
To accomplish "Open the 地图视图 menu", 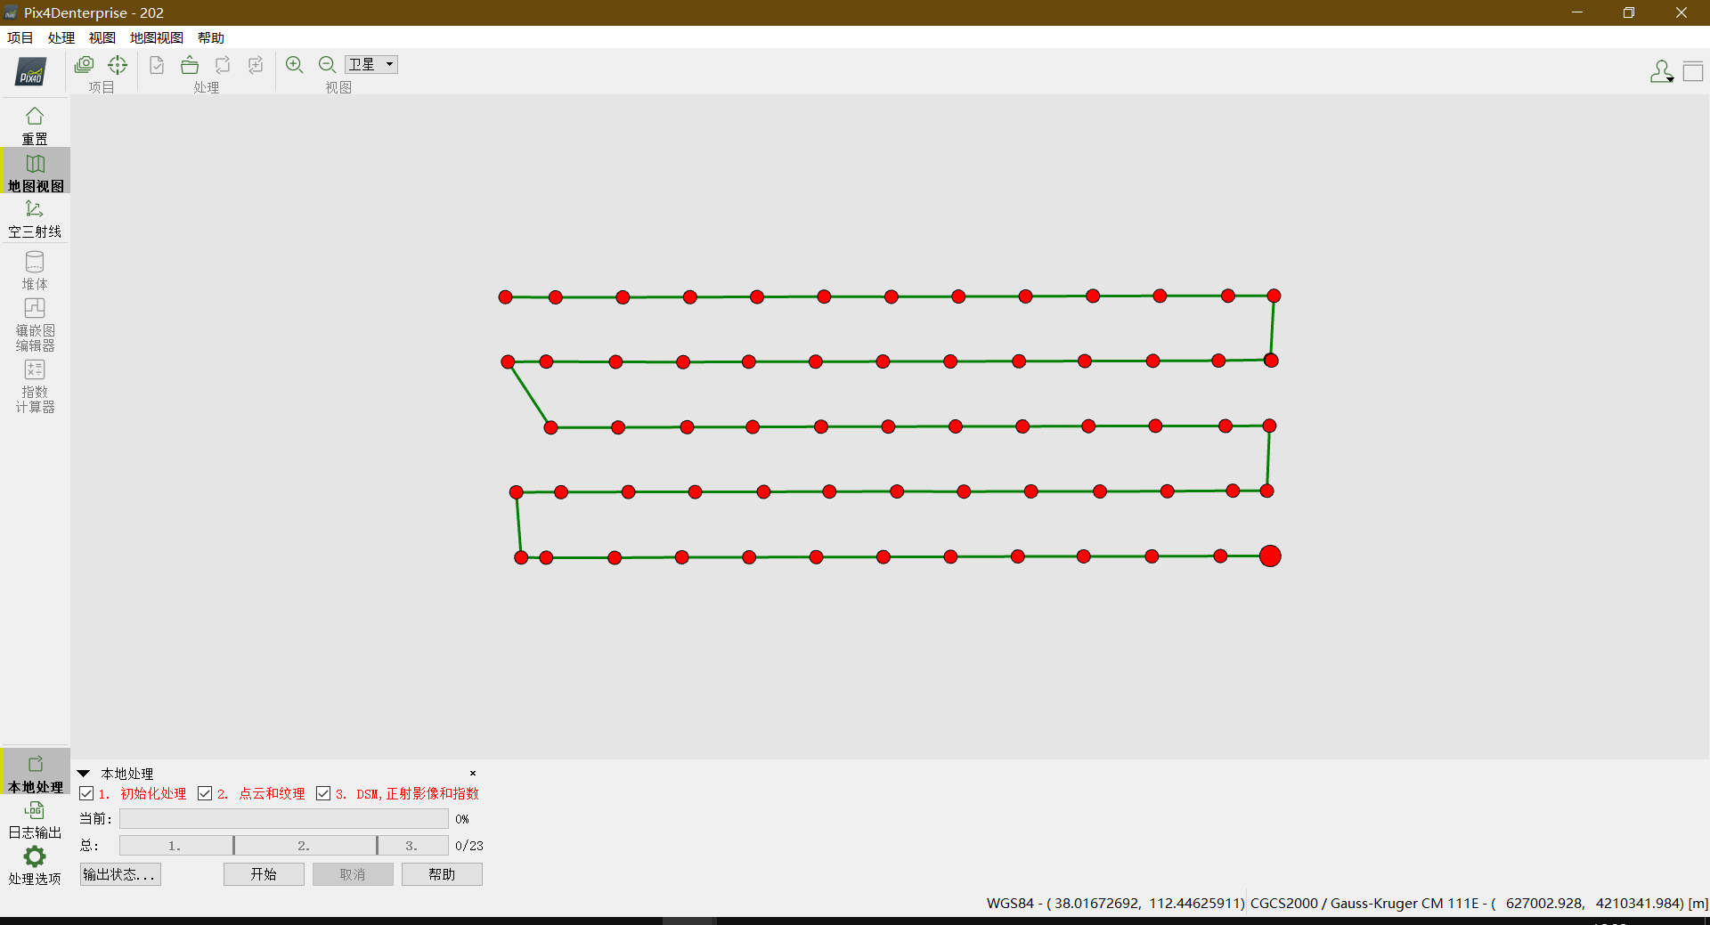I will click(x=157, y=37).
